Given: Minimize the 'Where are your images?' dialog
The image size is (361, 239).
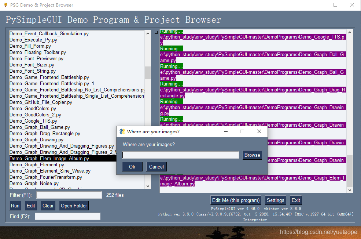Looking at the screenshot, I should 226,131.
